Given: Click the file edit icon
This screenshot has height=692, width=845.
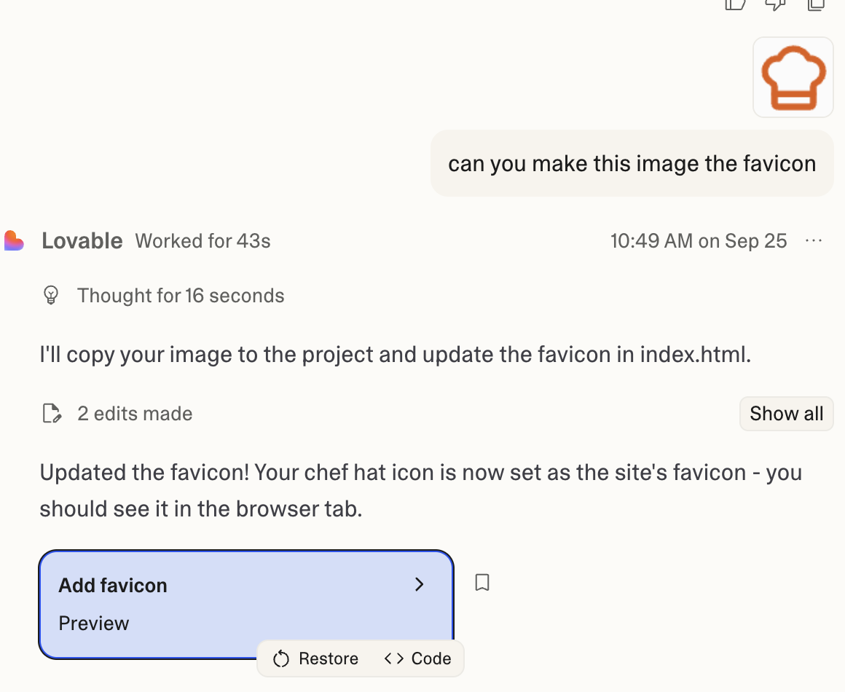Looking at the screenshot, I should 51,414.
